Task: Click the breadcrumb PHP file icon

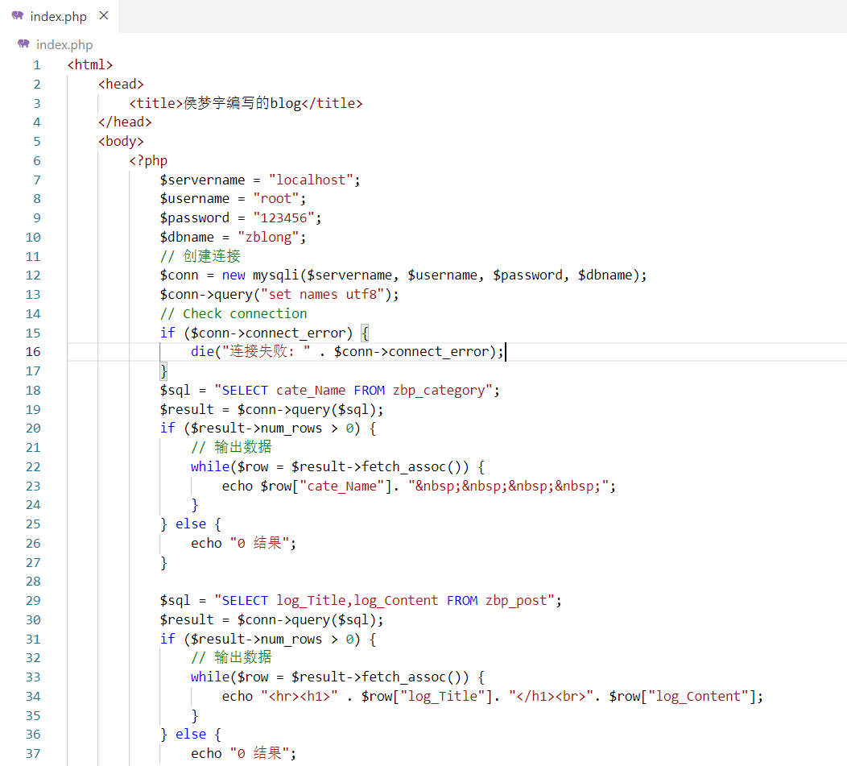Action: click(x=23, y=43)
